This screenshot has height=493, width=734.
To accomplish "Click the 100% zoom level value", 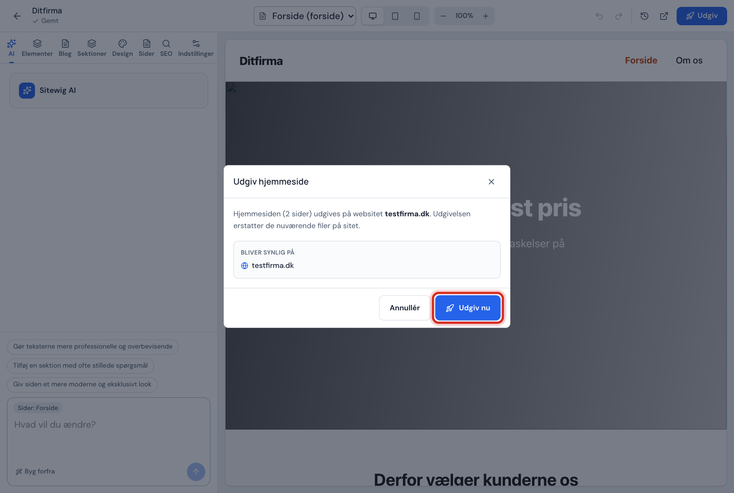I will [464, 16].
